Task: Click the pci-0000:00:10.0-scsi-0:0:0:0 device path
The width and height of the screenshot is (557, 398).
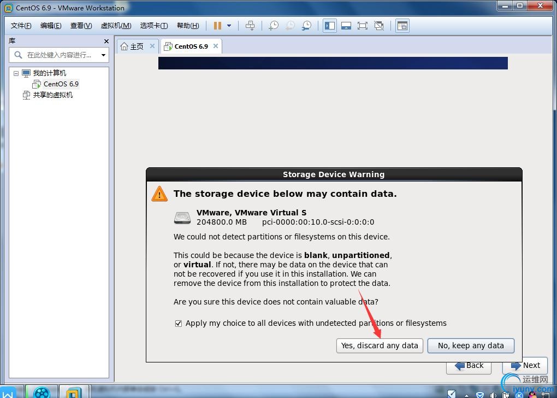Action: point(318,223)
